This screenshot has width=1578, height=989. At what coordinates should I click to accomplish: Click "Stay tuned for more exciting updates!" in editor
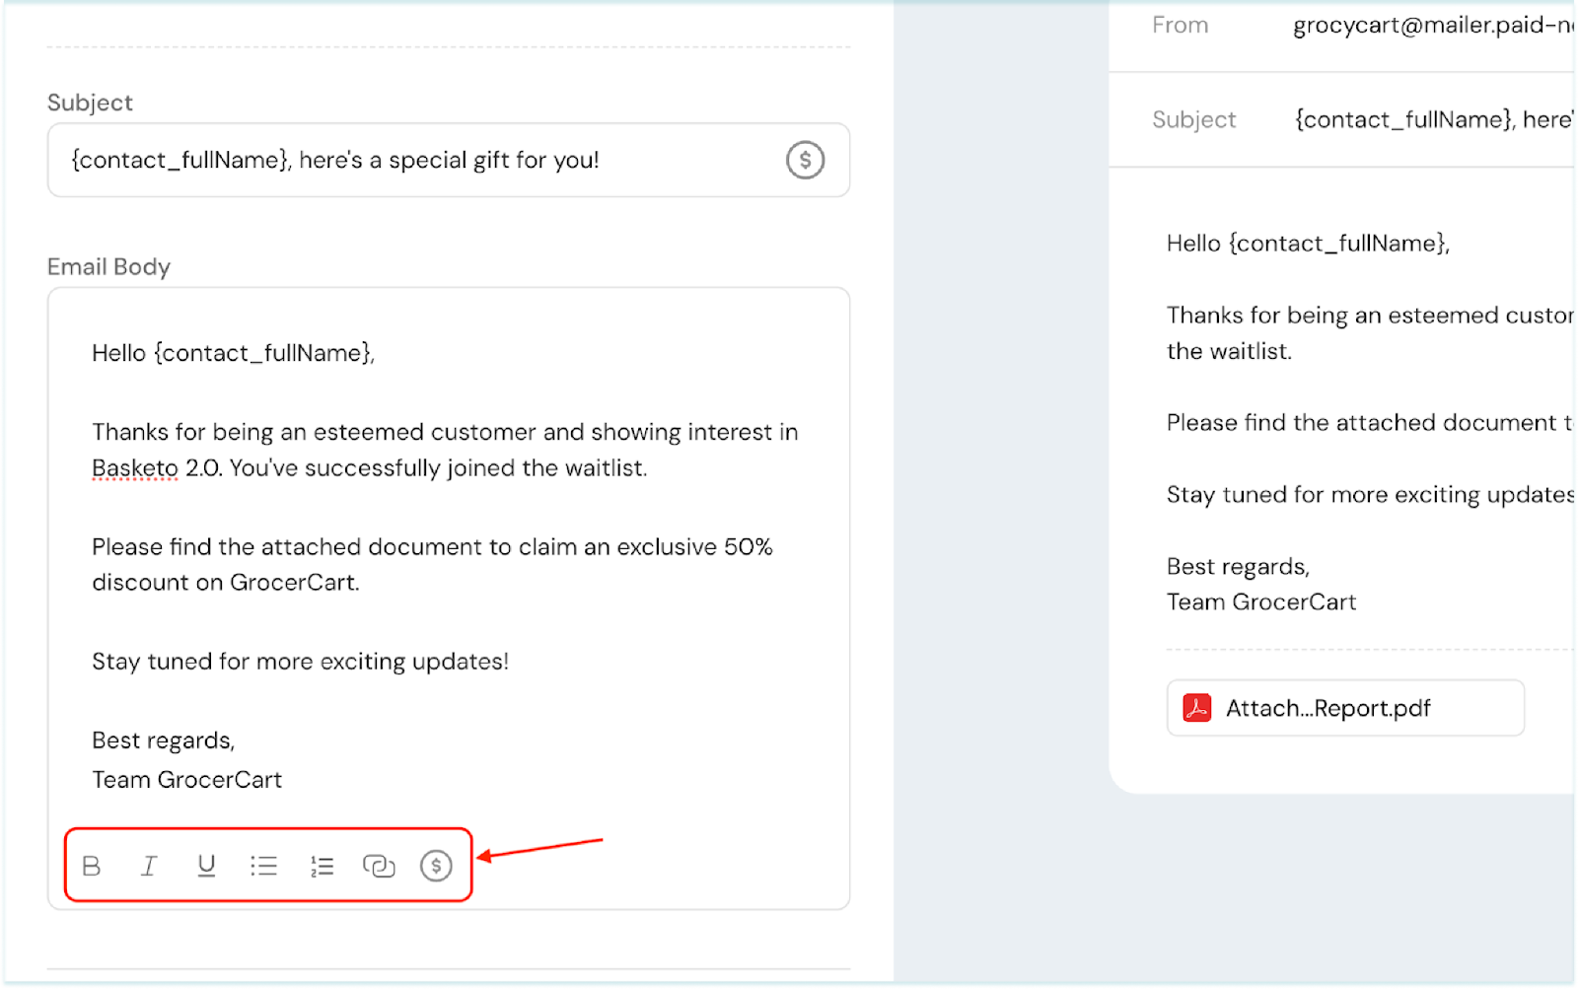coord(300,662)
